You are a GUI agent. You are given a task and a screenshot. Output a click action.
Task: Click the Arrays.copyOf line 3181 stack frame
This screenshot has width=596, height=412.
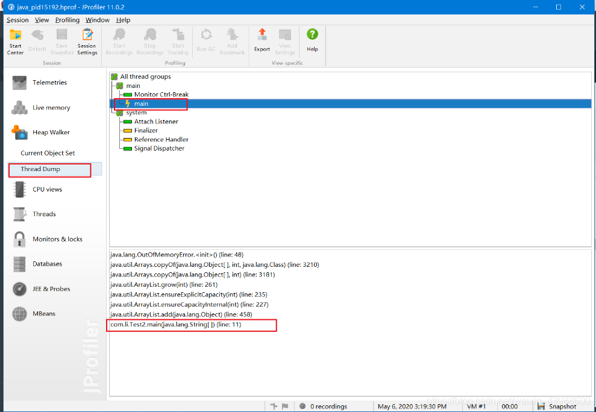[x=192, y=275]
